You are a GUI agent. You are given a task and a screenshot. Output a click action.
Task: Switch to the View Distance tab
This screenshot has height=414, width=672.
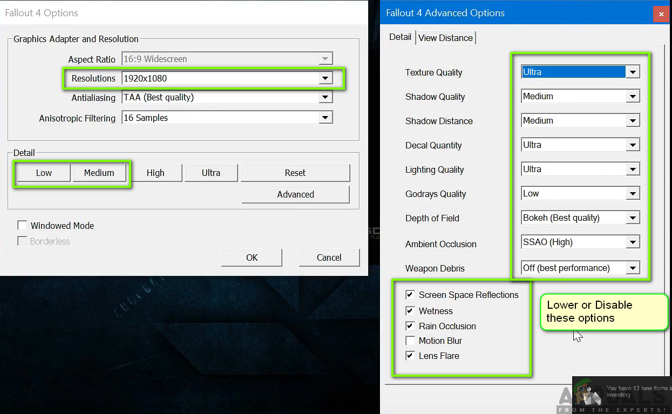click(x=445, y=38)
